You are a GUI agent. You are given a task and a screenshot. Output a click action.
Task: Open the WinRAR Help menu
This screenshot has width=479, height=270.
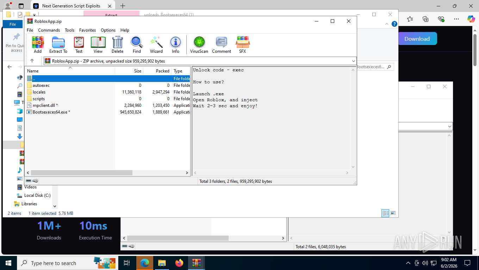[x=125, y=30]
